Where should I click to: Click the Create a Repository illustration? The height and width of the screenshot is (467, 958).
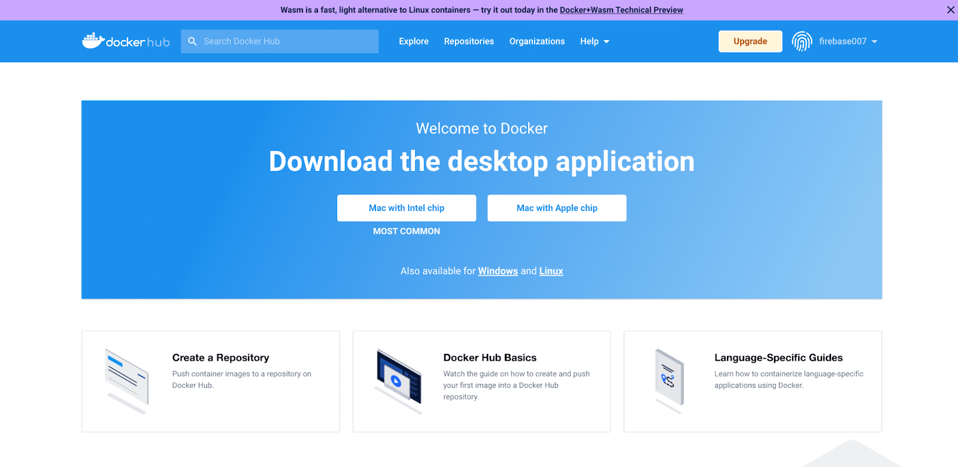(x=127, y=381)
